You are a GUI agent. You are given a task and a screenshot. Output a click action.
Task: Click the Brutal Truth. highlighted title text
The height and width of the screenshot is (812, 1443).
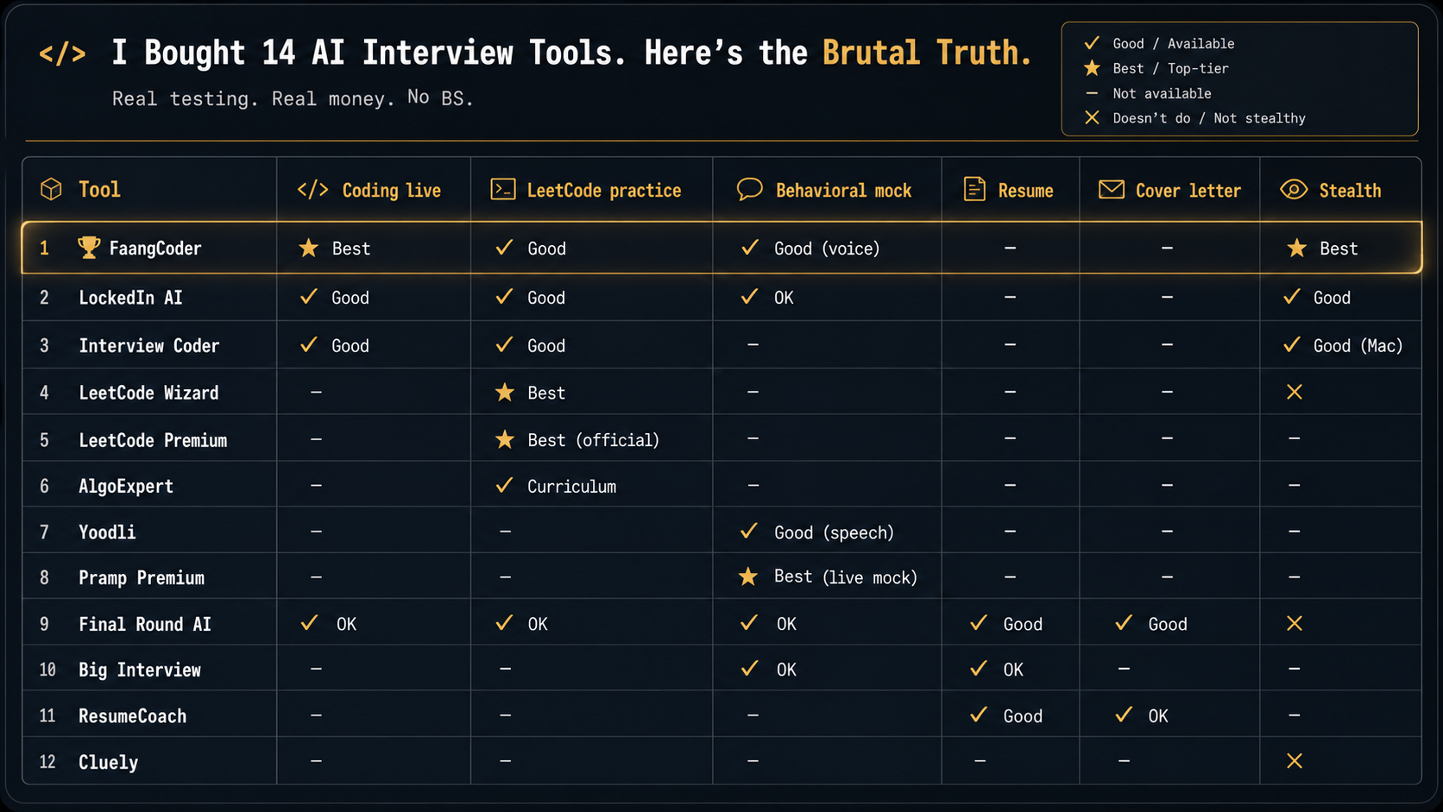pos(927,53)
